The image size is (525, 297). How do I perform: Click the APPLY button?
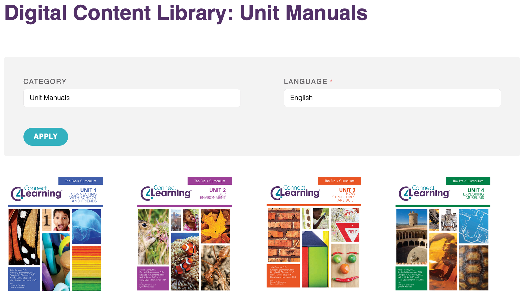point(46,136)
